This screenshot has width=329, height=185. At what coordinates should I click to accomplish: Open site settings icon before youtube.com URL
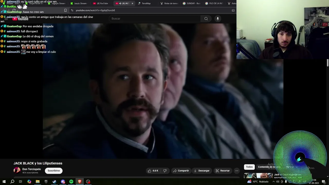pyautogui.click(x=72, y=10)
